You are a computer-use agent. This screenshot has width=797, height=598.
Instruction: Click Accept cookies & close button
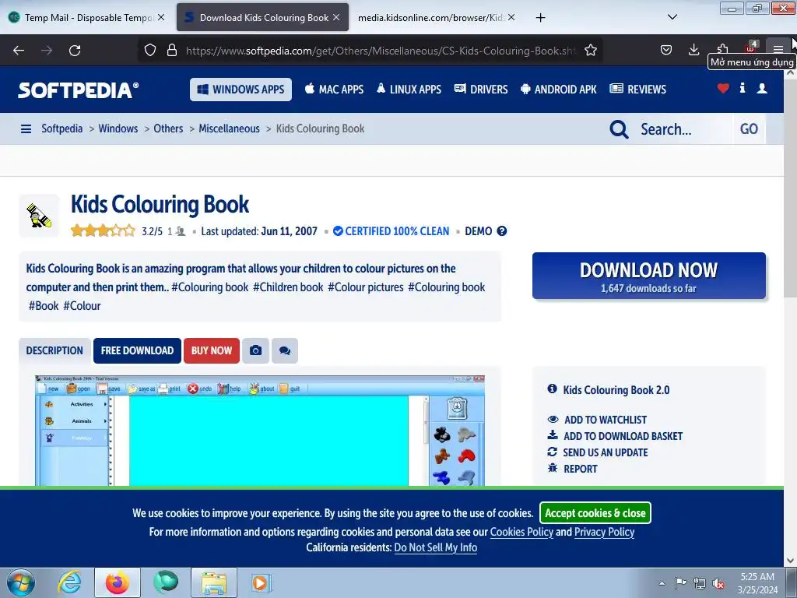pos(595,513)
